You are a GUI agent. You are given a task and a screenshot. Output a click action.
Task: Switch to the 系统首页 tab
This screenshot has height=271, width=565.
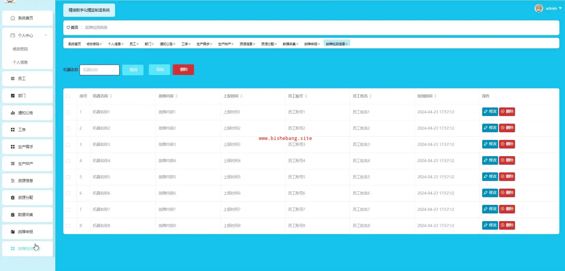(x=75, y=44)
